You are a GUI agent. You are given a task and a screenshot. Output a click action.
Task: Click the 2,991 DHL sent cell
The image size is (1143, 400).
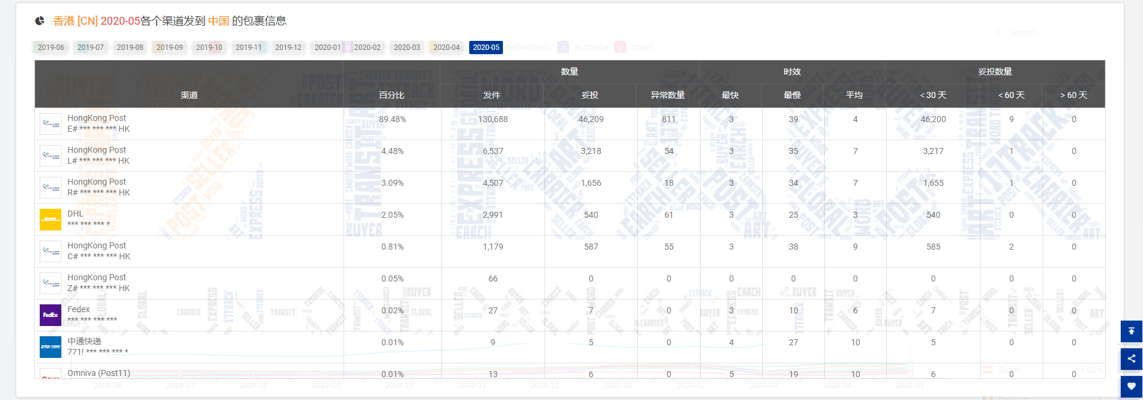[493, 215]
